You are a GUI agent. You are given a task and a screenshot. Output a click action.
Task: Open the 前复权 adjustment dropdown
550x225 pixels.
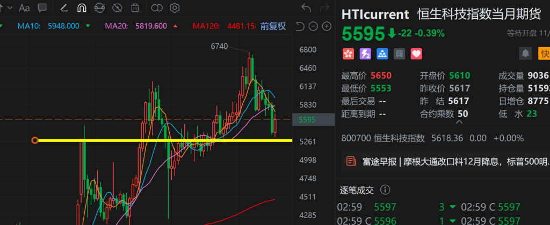(273, 26)
